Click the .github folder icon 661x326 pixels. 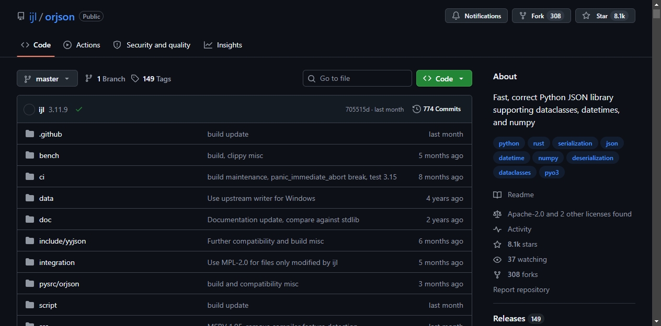[30, 134]
